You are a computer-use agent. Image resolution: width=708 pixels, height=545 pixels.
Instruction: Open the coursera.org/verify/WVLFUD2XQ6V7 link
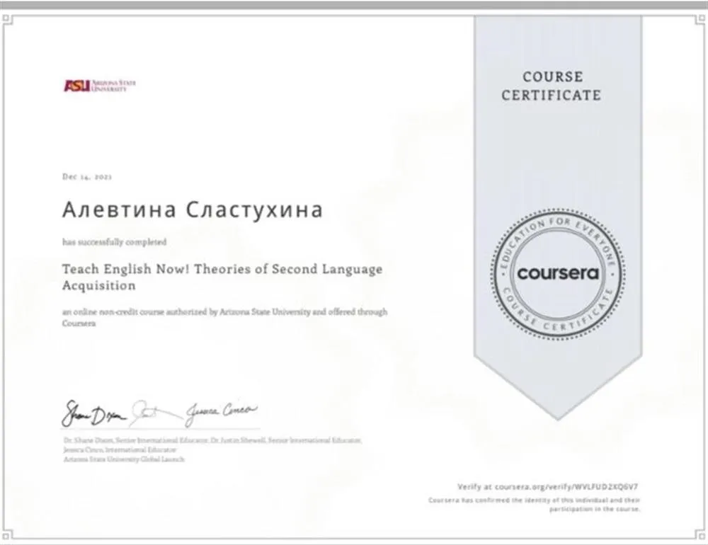click(566, 487)
